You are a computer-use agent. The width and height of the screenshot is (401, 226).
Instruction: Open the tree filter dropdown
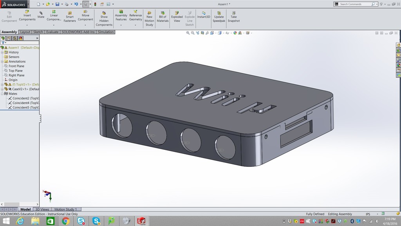point(4,43)
